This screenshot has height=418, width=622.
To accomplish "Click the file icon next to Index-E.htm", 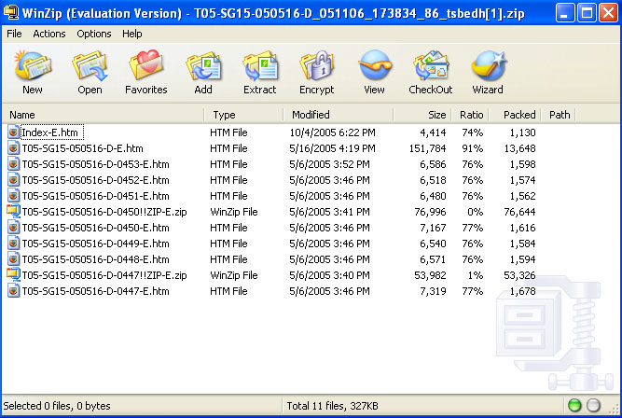I will click(x=13, y=132).
